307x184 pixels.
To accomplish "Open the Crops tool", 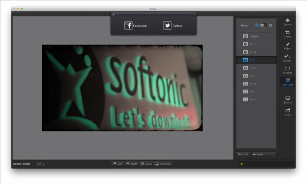I will 287,34.
